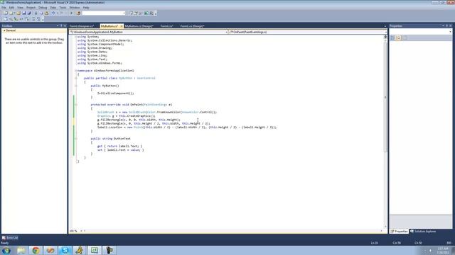Collapse the namespace WindowsFormsApplication1 region
Image resolution: width=455 pixels, height=255 pixels.
coord(76,71)
